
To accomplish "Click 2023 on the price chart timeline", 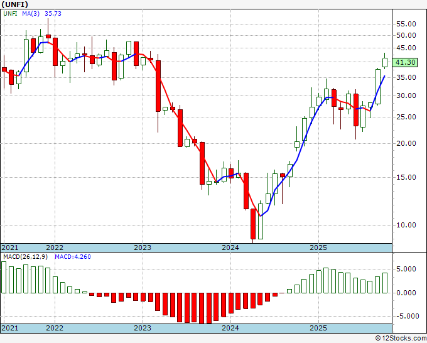I will 143,248.
